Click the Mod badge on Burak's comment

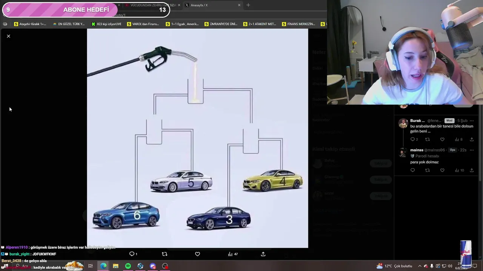[449, 120]
